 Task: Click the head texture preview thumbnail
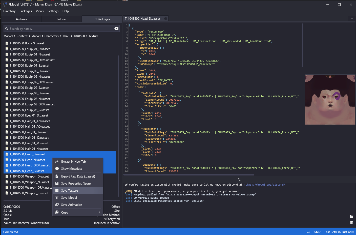(x=330, y=100)
